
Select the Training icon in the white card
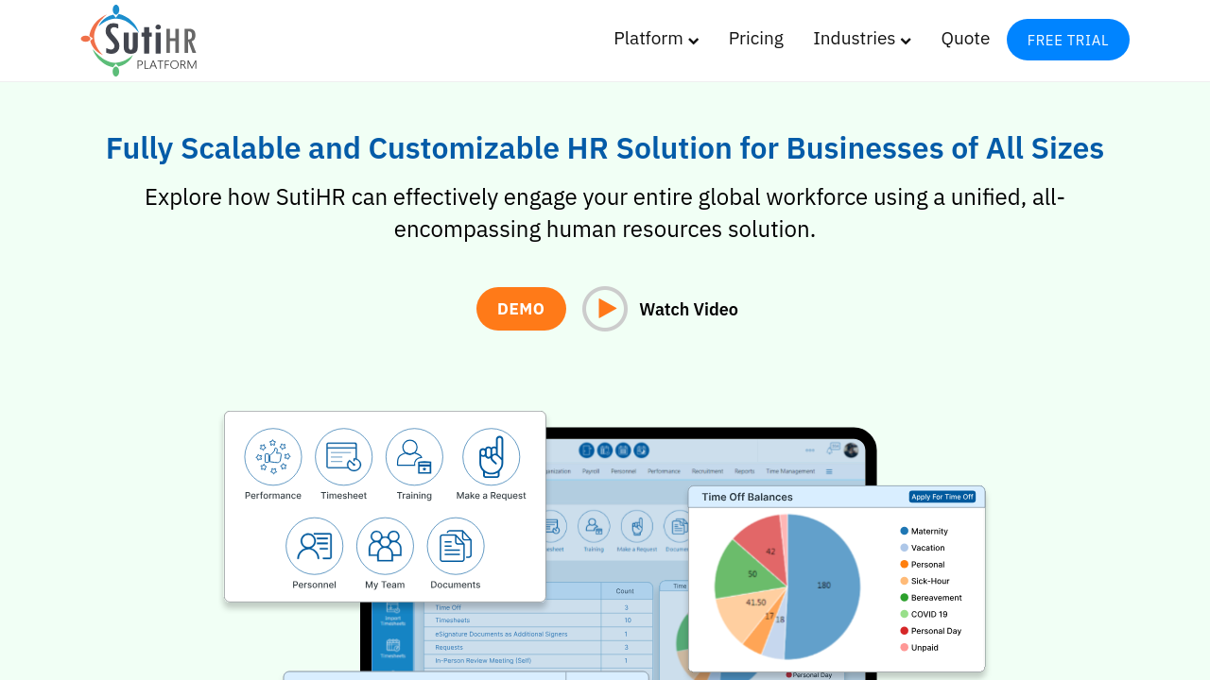[x=414, y=457]
